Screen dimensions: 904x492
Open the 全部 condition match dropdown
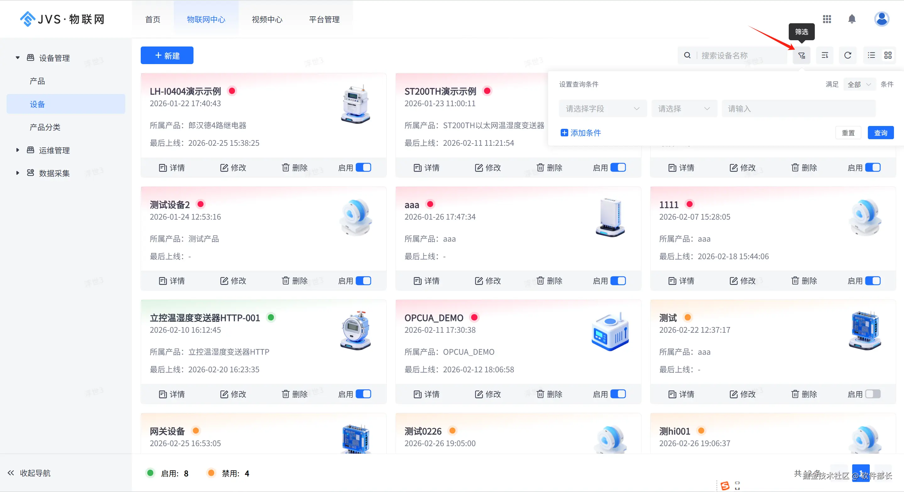(x=859, y=85)
